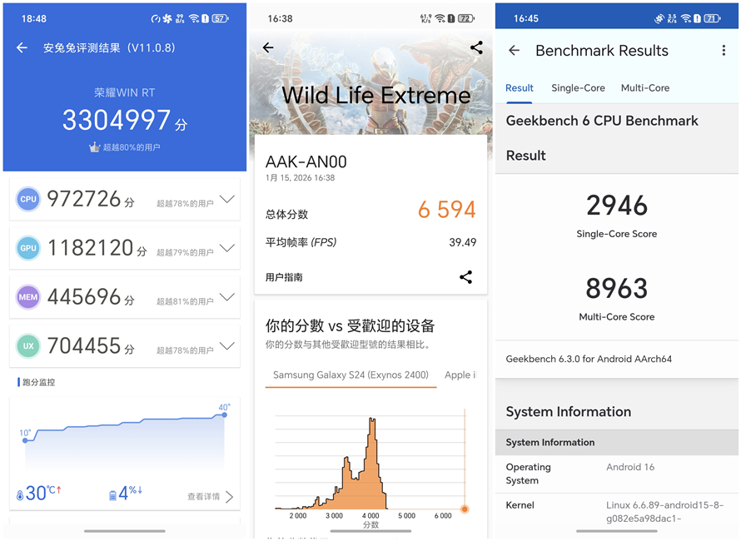Tap the orange score marker on the histogram
Screen dimensions: 741x541
(464, 508)
